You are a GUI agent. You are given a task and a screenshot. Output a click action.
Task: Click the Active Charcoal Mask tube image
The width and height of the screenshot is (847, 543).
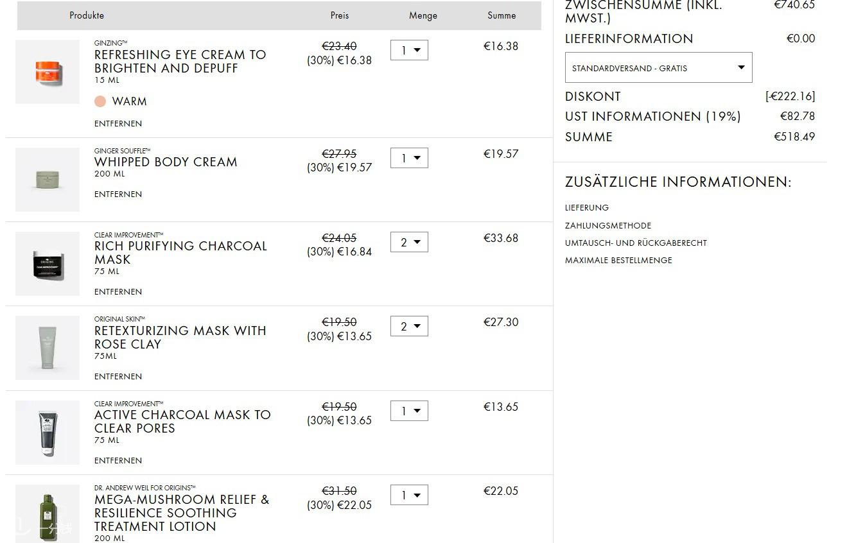point(48,433)
